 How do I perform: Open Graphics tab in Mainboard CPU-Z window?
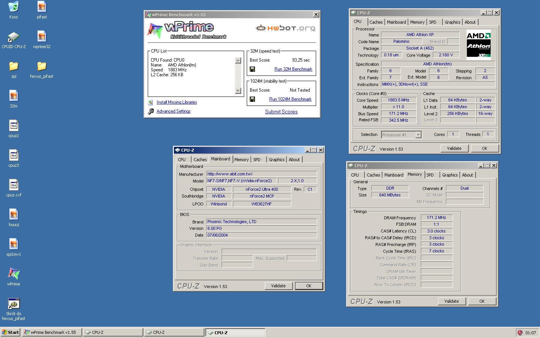click(276, 160)
